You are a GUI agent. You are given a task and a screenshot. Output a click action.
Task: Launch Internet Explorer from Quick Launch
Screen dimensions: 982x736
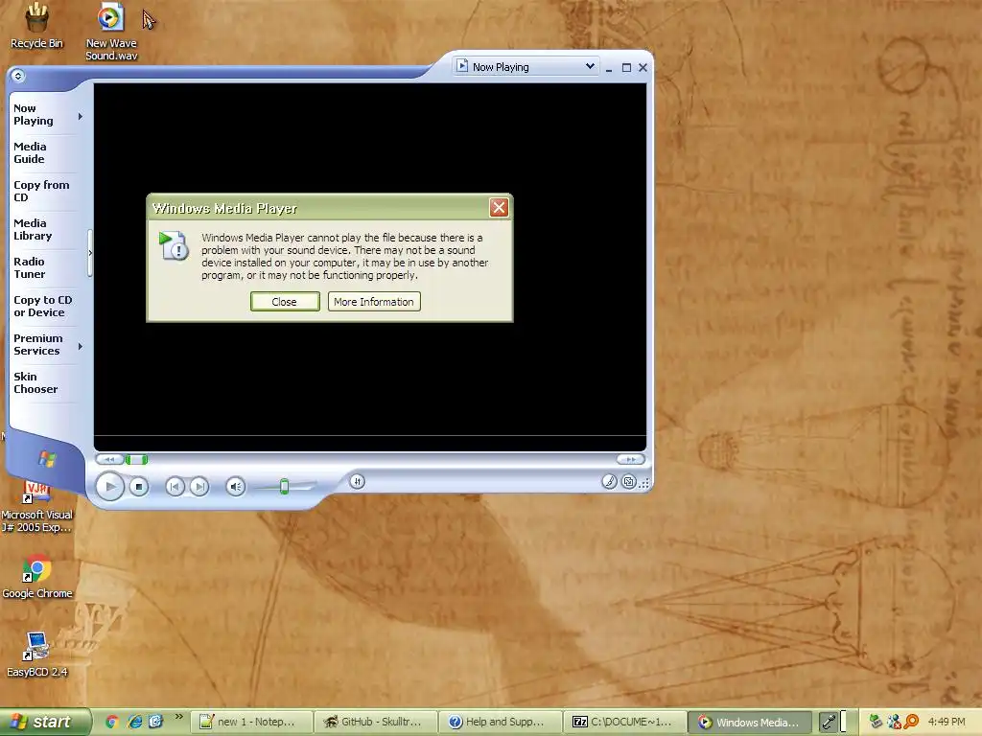click(134, 722)
